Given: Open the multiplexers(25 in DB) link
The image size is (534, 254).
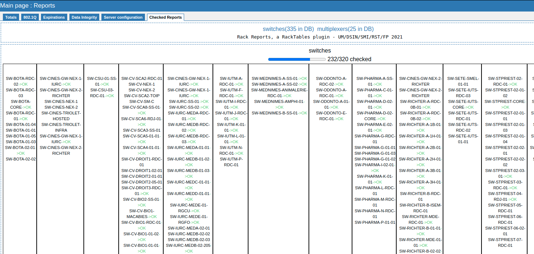Looking at the screenshot, I should point(345,29).
